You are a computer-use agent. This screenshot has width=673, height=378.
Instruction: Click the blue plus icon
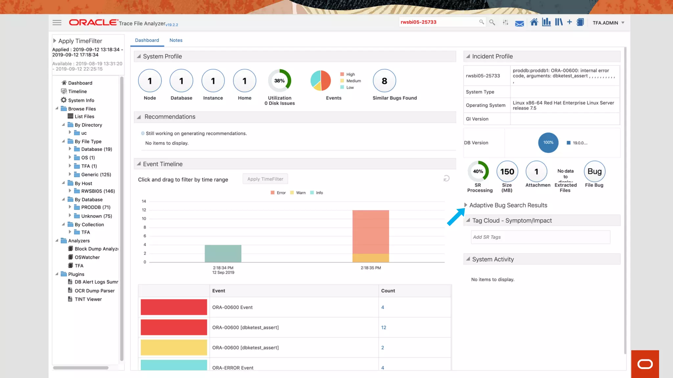(569, 22)
